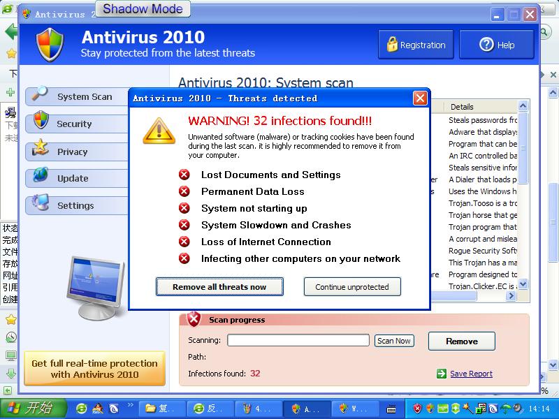The width and height of the screenshot is (559, 419).
Task: Switch to the green browser taskbar window
Action: (211, 409)
